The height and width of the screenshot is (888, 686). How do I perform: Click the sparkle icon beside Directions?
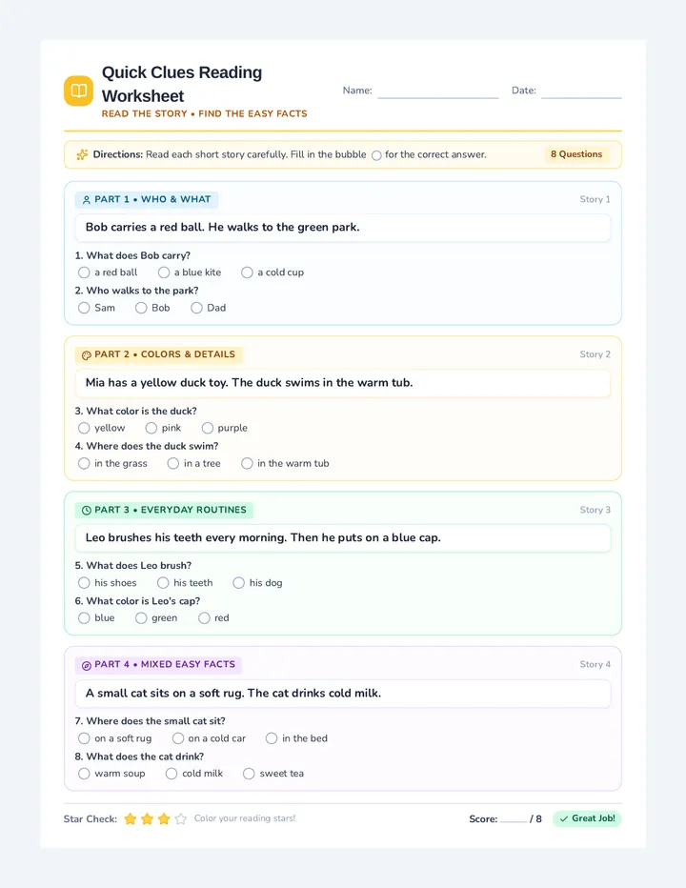click(82, 154)
